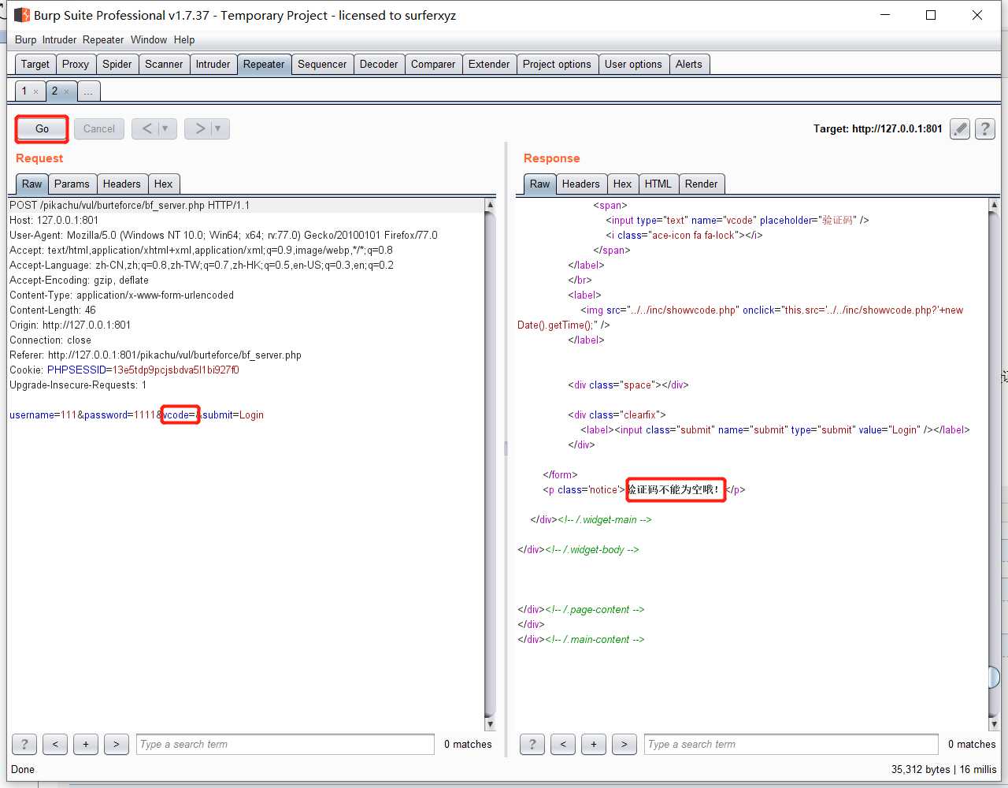Screen dimensions: 1008x788
Task: Select the request Raw tab
Action: (x=32, y=184)
